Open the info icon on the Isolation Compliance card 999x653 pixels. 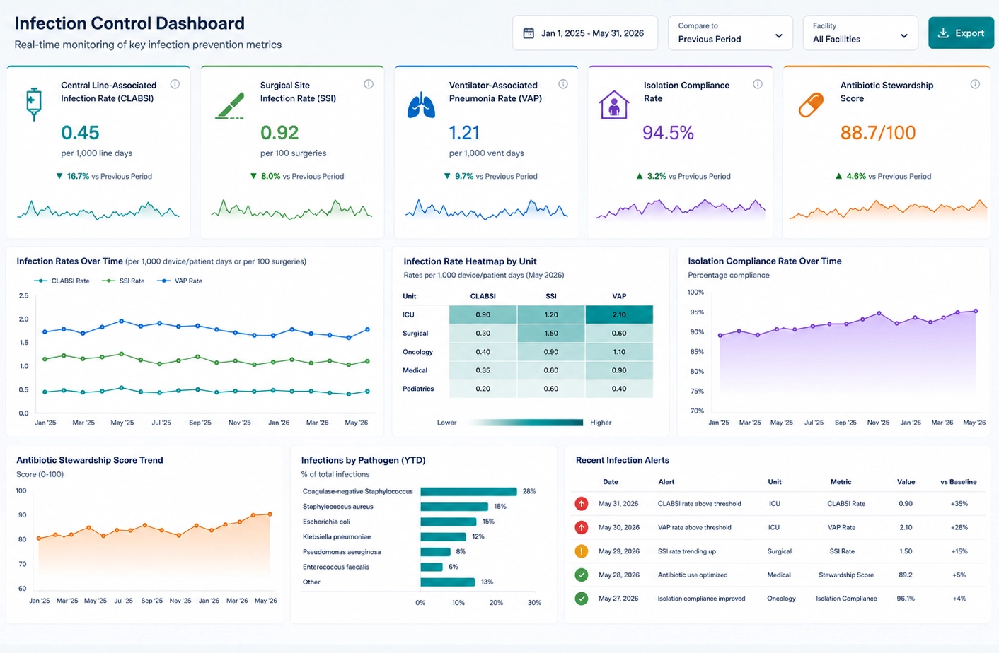coord(758,84)
